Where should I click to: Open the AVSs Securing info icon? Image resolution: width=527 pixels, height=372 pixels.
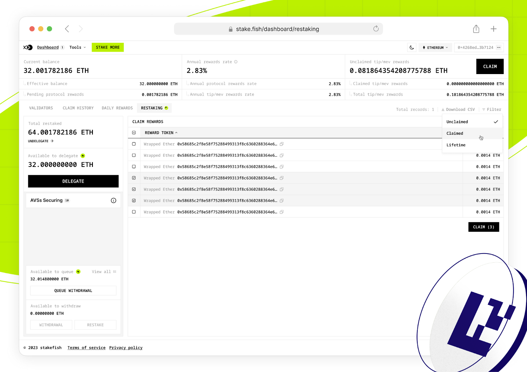coord(114,200)
